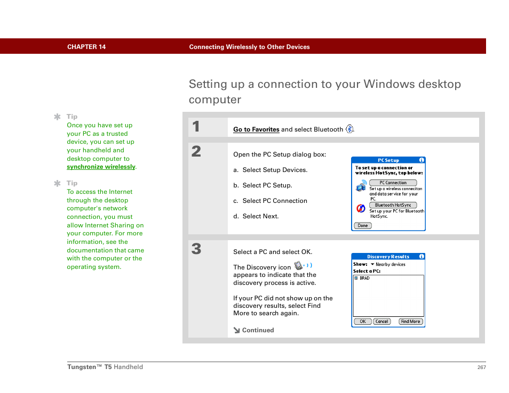Image resolution: width=509 pixels, height=393 pixels.
Task: Click the page number 267
Action: coord(482,367)
